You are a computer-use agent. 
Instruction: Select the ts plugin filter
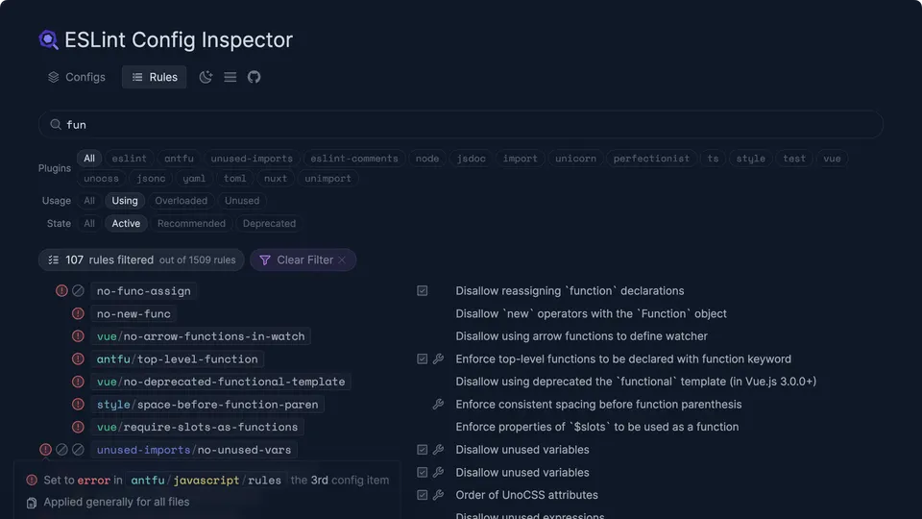point(713,159)
